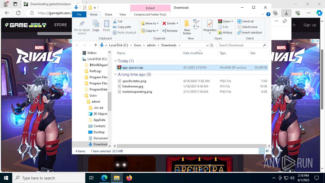Open Explorer Help question mark icon
Screen dimensions: 325x183
pyautogui.click(x=268, y=14)
